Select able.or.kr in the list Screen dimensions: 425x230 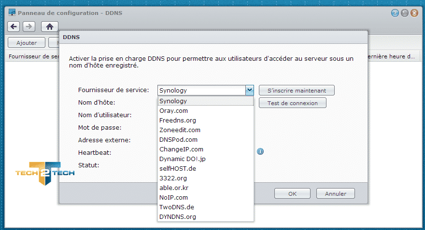coord(206,188)
